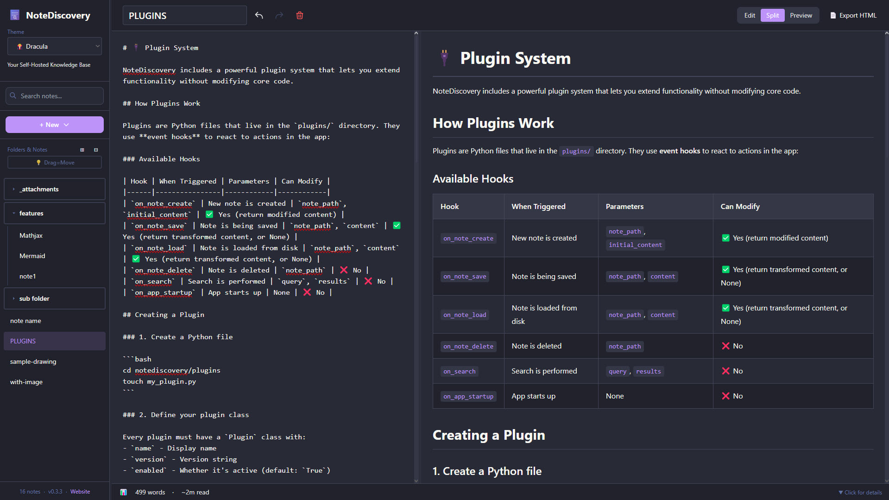Screen dimensions: 889x500
Task: Click the green checkmark in on_note_load row
Action: pyautogui.click(x=725, y=308)
